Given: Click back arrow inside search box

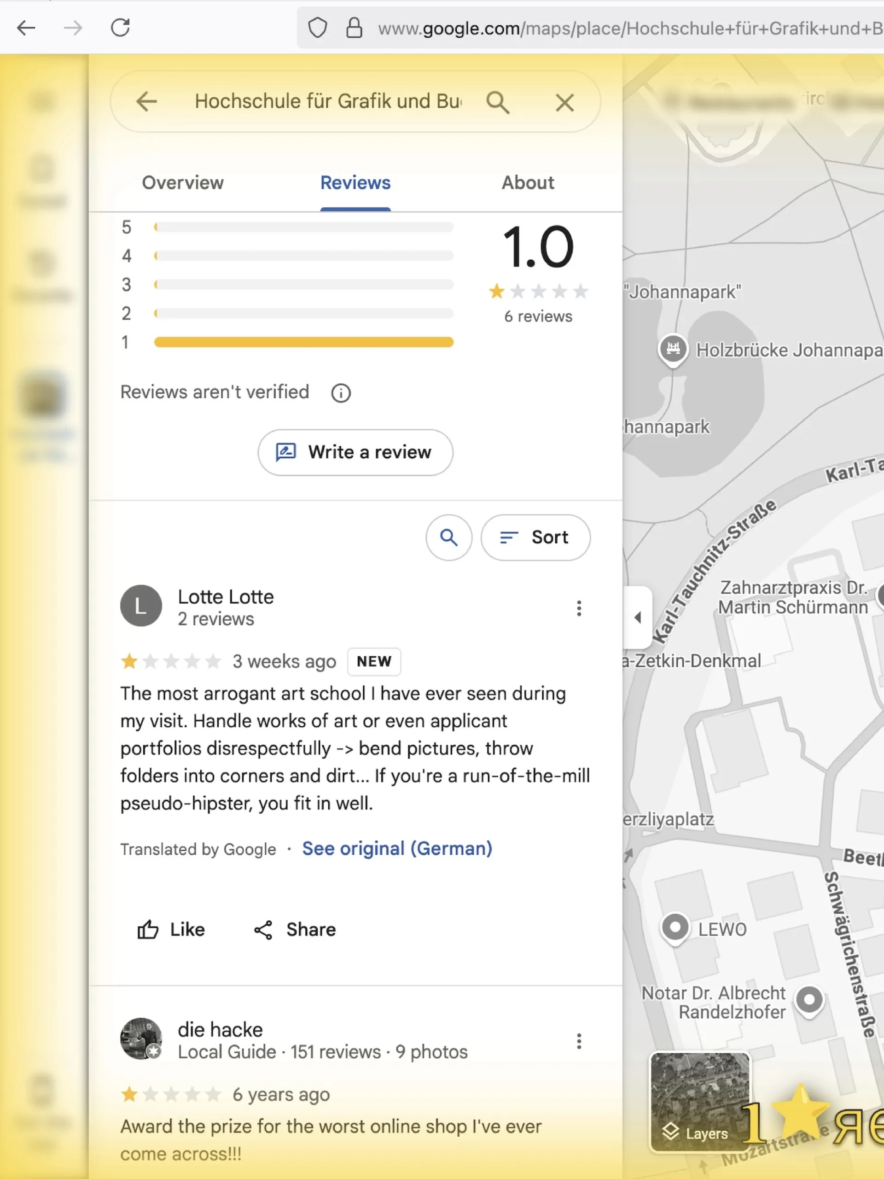Looking at the screenshot, I should coord(146,101).
